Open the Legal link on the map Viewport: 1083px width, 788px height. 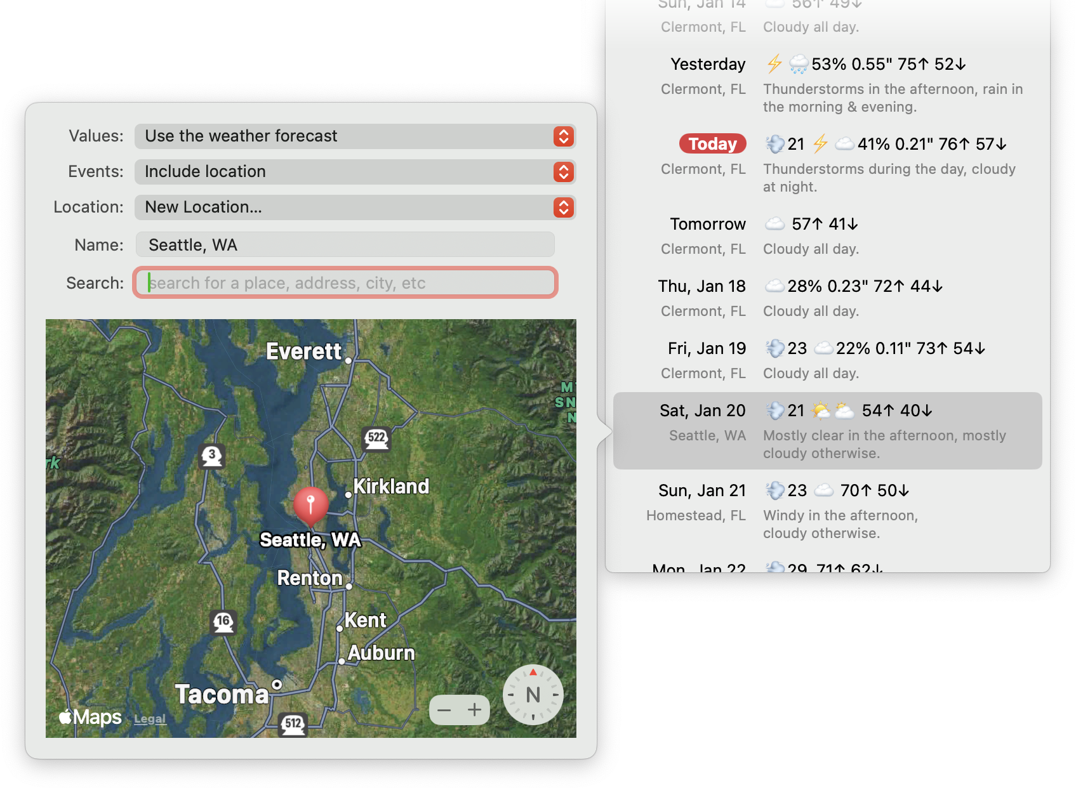(x=150, y=719)
